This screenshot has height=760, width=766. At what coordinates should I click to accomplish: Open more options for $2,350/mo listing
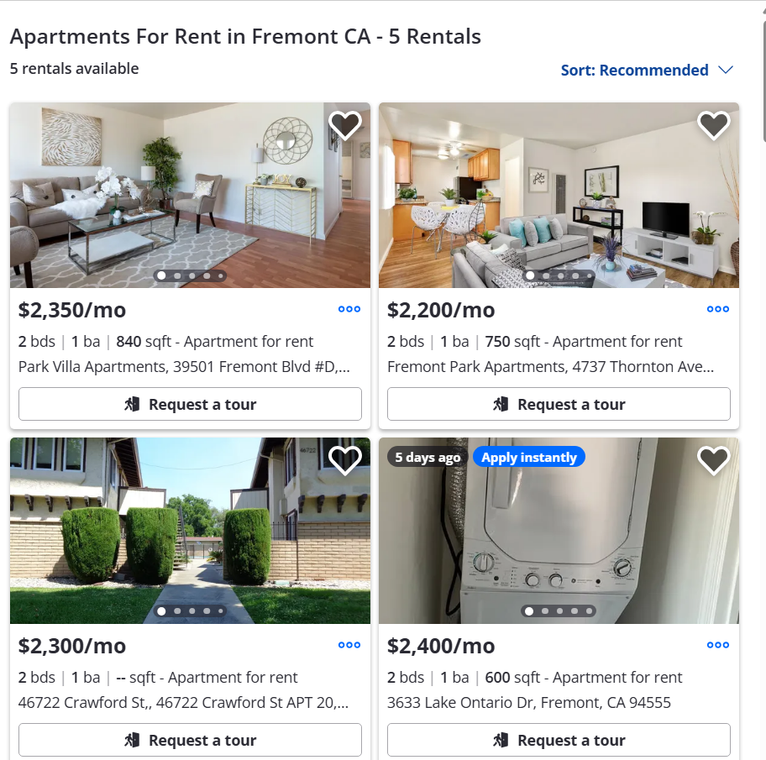(349, 309)
